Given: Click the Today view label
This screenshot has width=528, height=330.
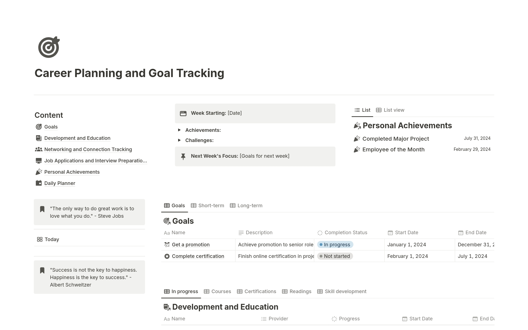Looking at the screenshot, I should 52,239.
